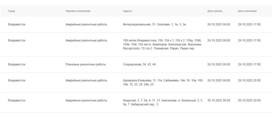The width and height of the screenshot is (273, 114).
Task: Click "Владивосток" in the Спиридонова row
Action: tap(17, 64)
